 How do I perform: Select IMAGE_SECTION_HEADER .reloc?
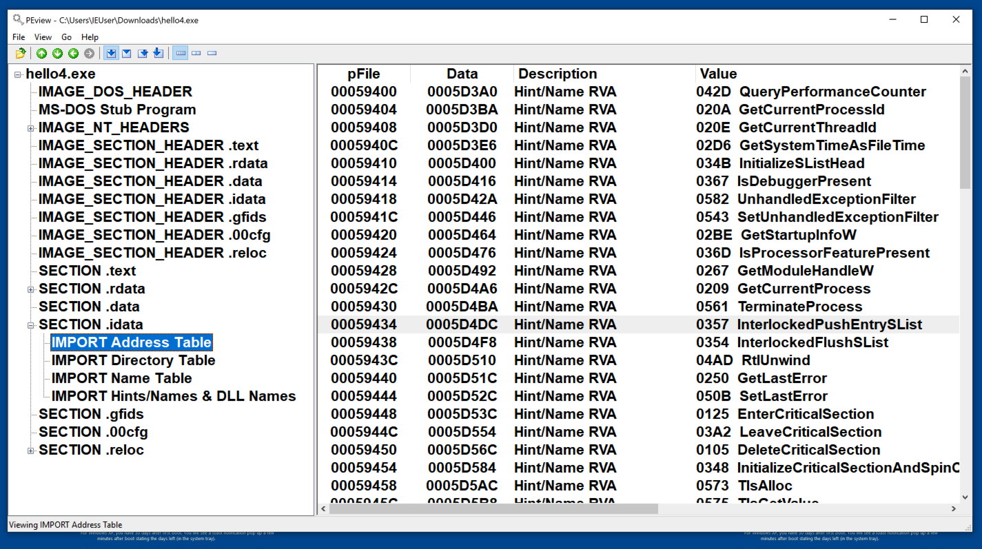pos(152,253)
